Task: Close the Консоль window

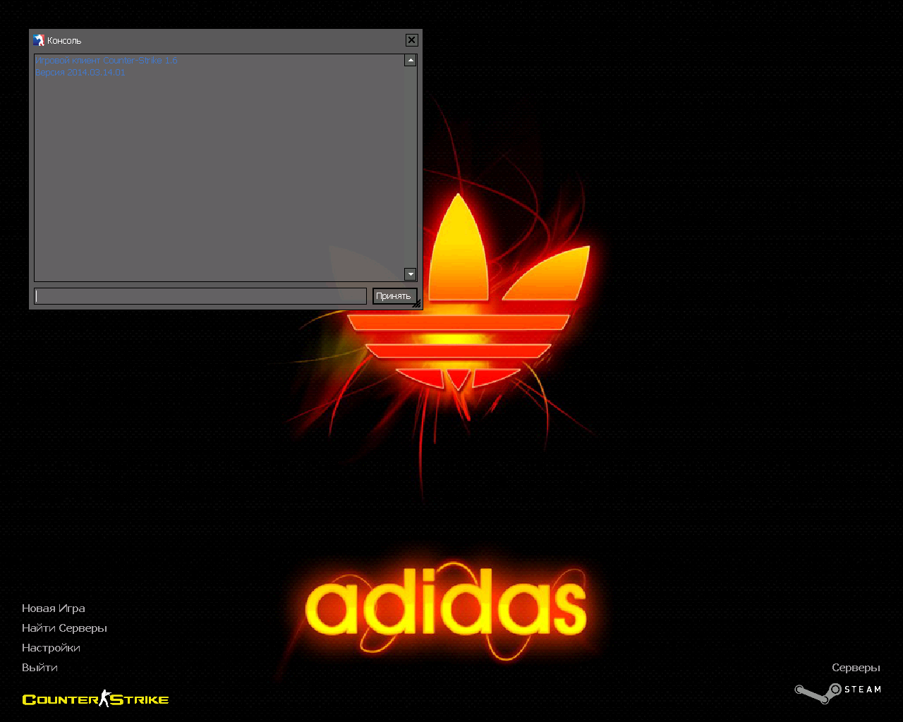Action: [411, 40]
